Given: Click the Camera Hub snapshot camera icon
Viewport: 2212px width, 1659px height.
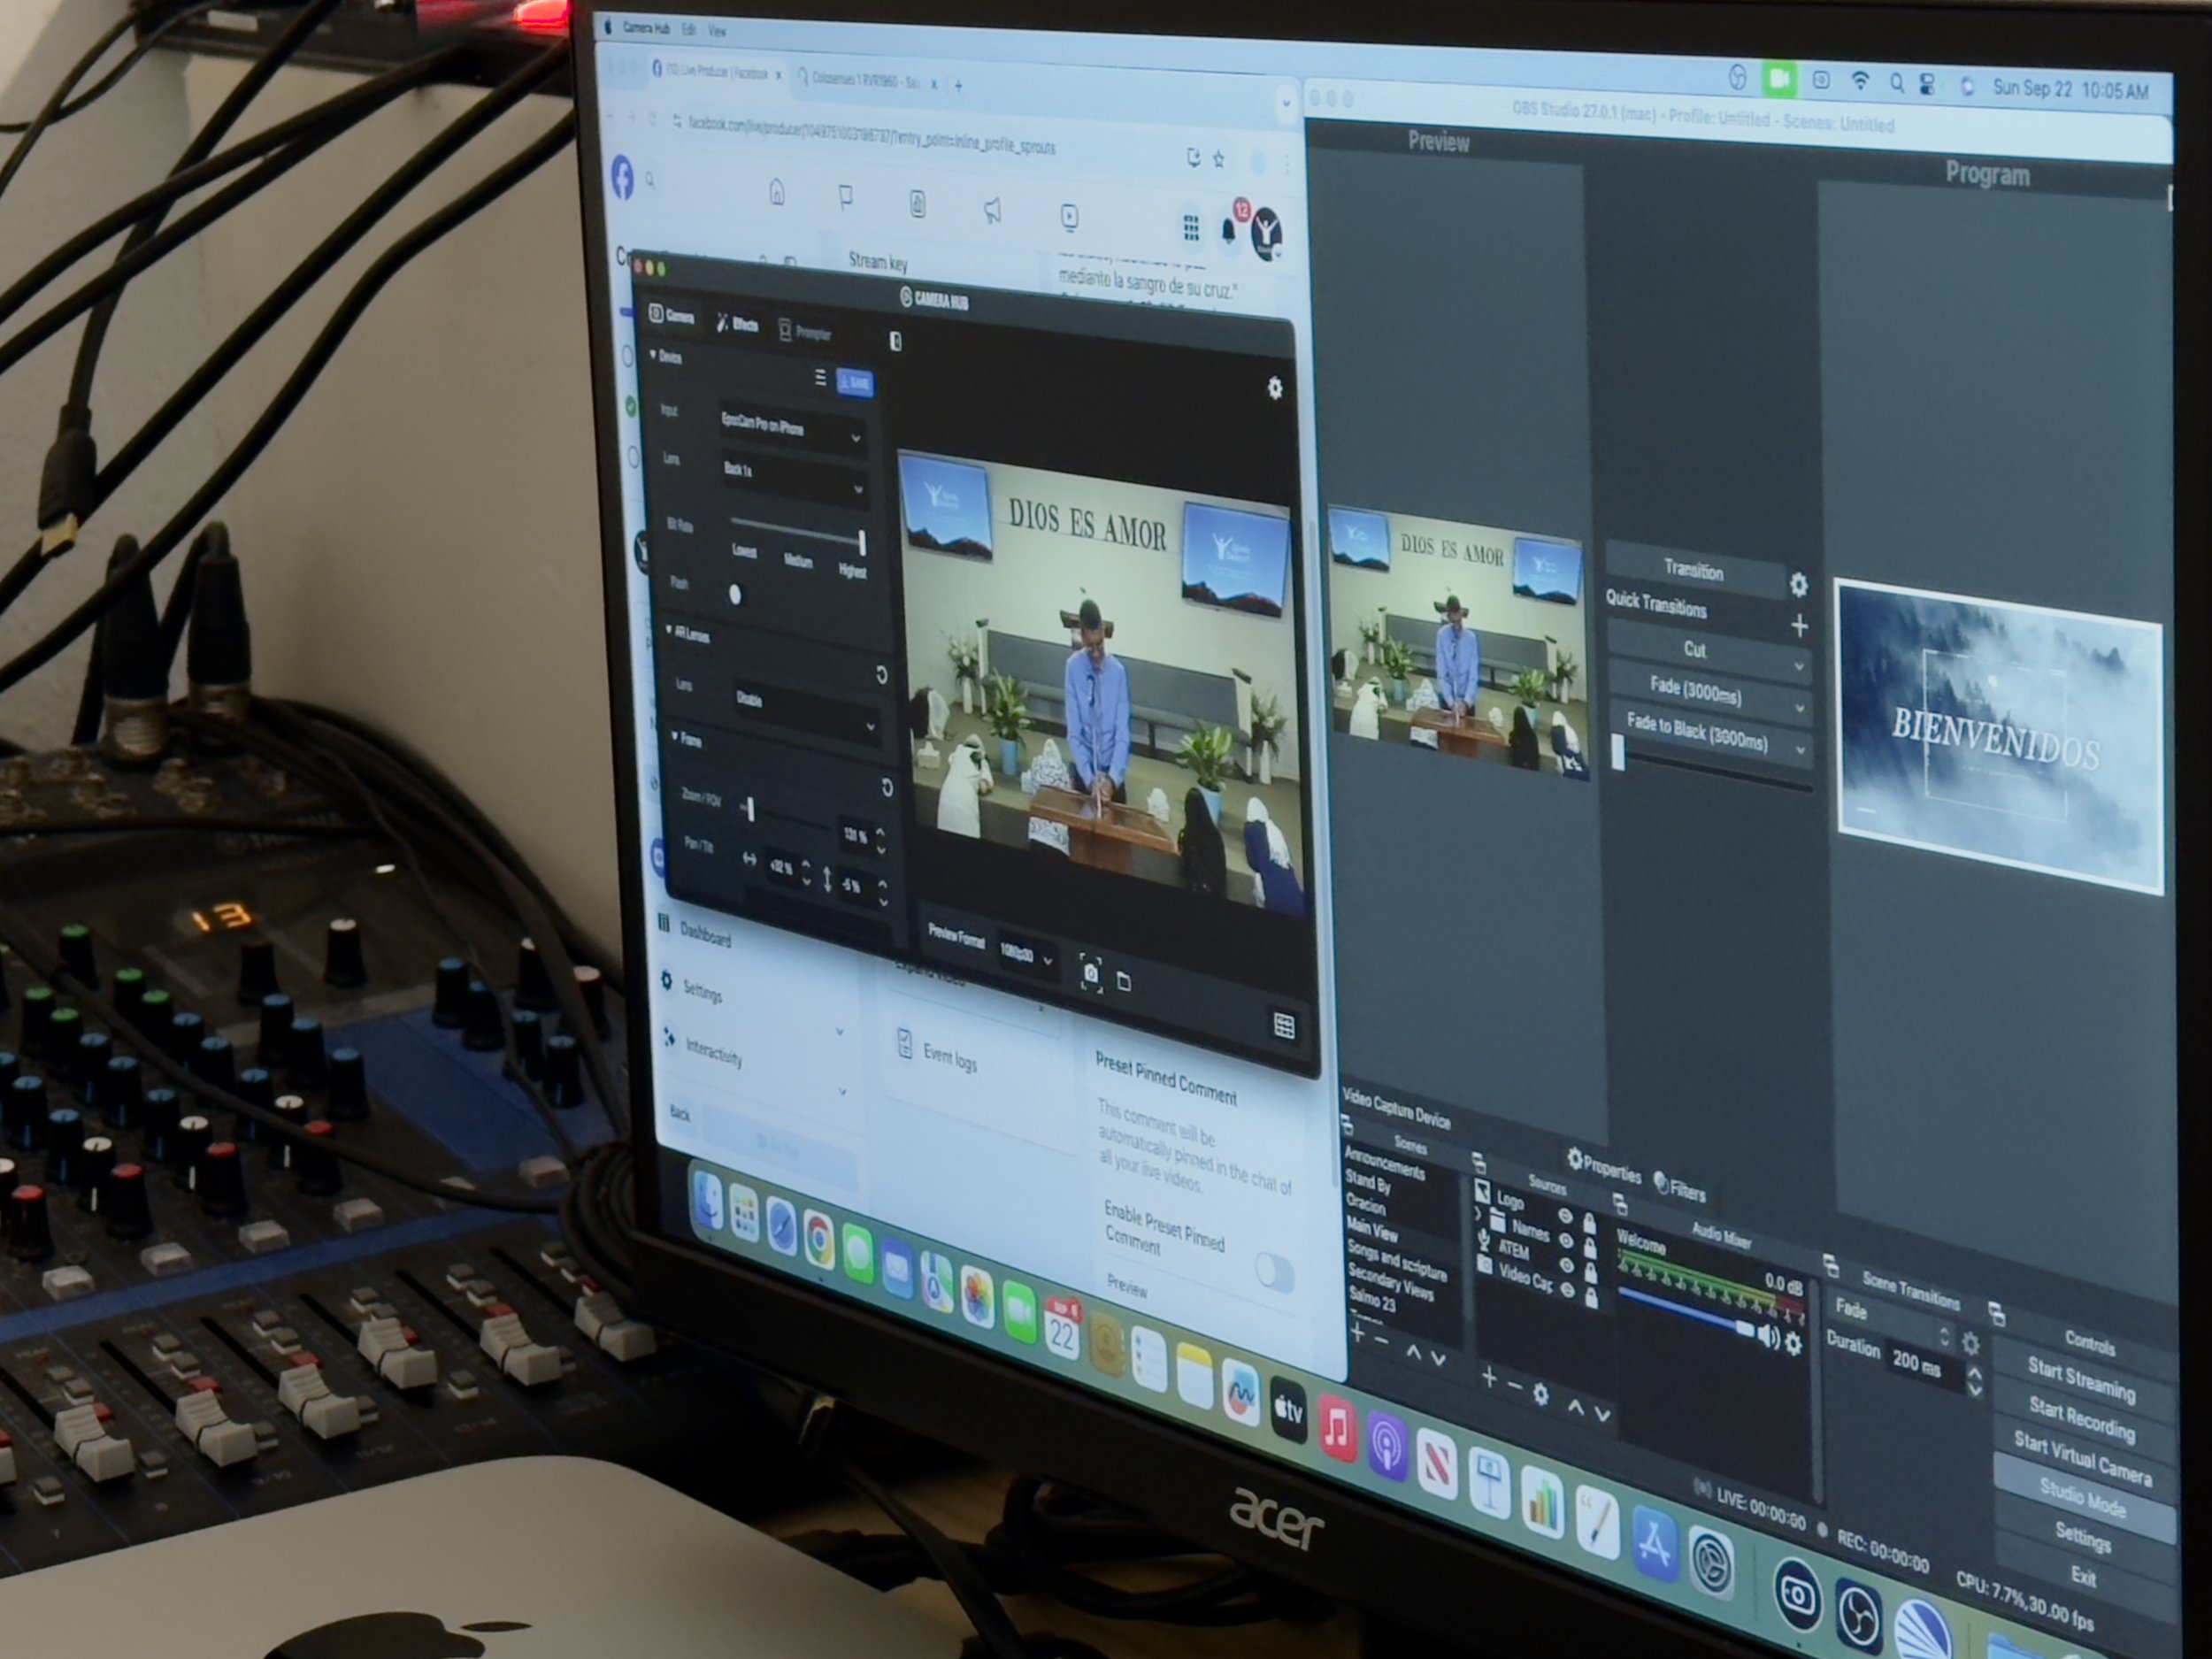Looking at the screenshot, I should [1091, 972].
